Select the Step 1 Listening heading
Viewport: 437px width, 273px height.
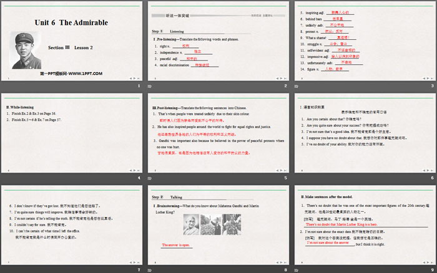tap(169, 29)
